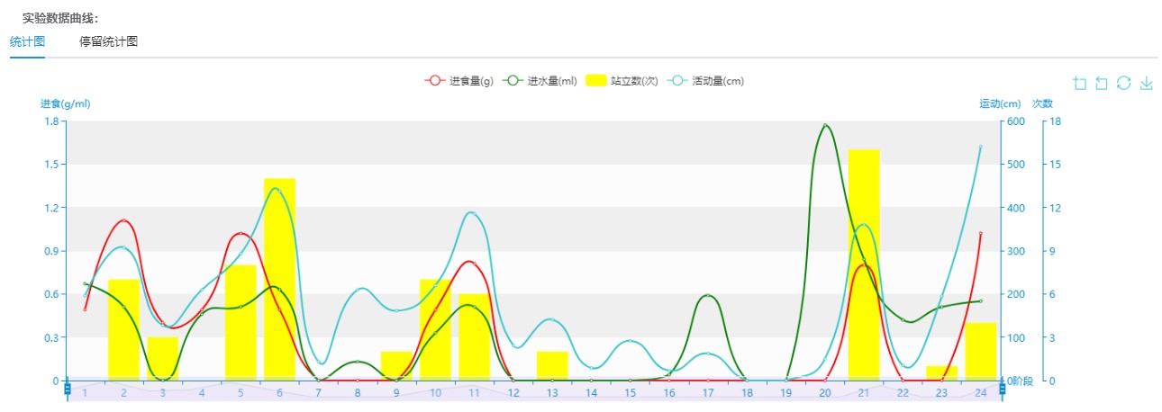Toggle the 活动量(cm) legend entry
Viewport: 1162px width, 412px height.
706,81
